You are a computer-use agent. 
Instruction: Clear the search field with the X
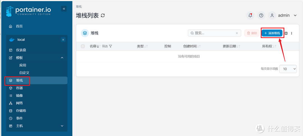(237, 33)
